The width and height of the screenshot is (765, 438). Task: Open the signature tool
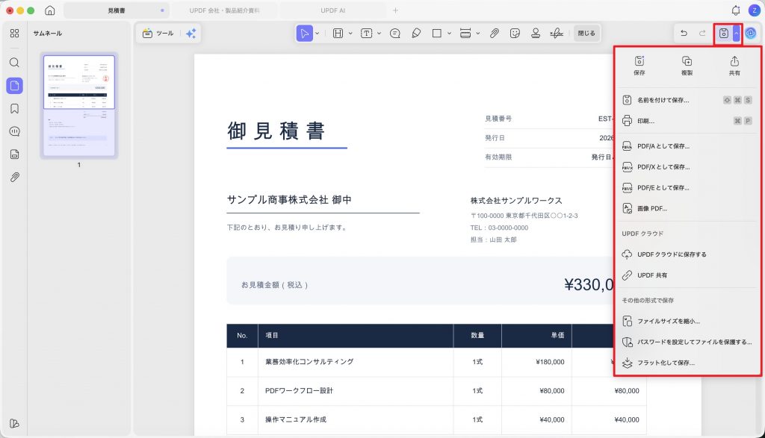[556, 33]
